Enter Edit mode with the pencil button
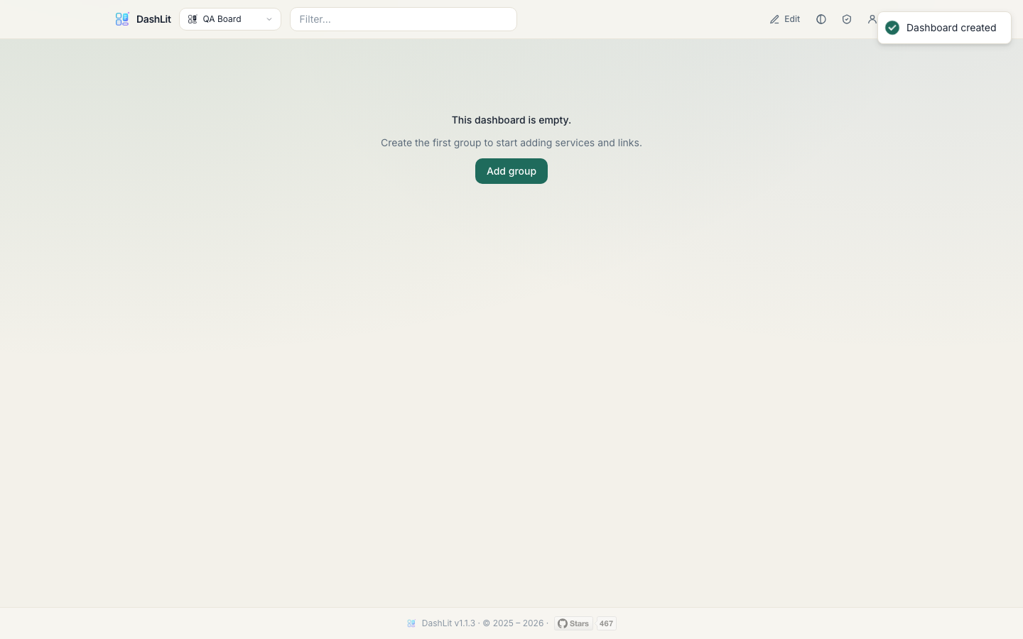This screenshot has width=1023, height=639. [785, 19]
